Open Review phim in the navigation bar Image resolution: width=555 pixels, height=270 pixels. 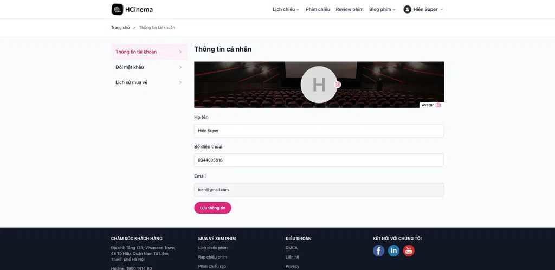[350, 10]
